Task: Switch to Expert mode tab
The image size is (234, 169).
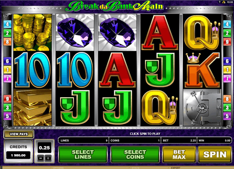Action: [175, 168]
